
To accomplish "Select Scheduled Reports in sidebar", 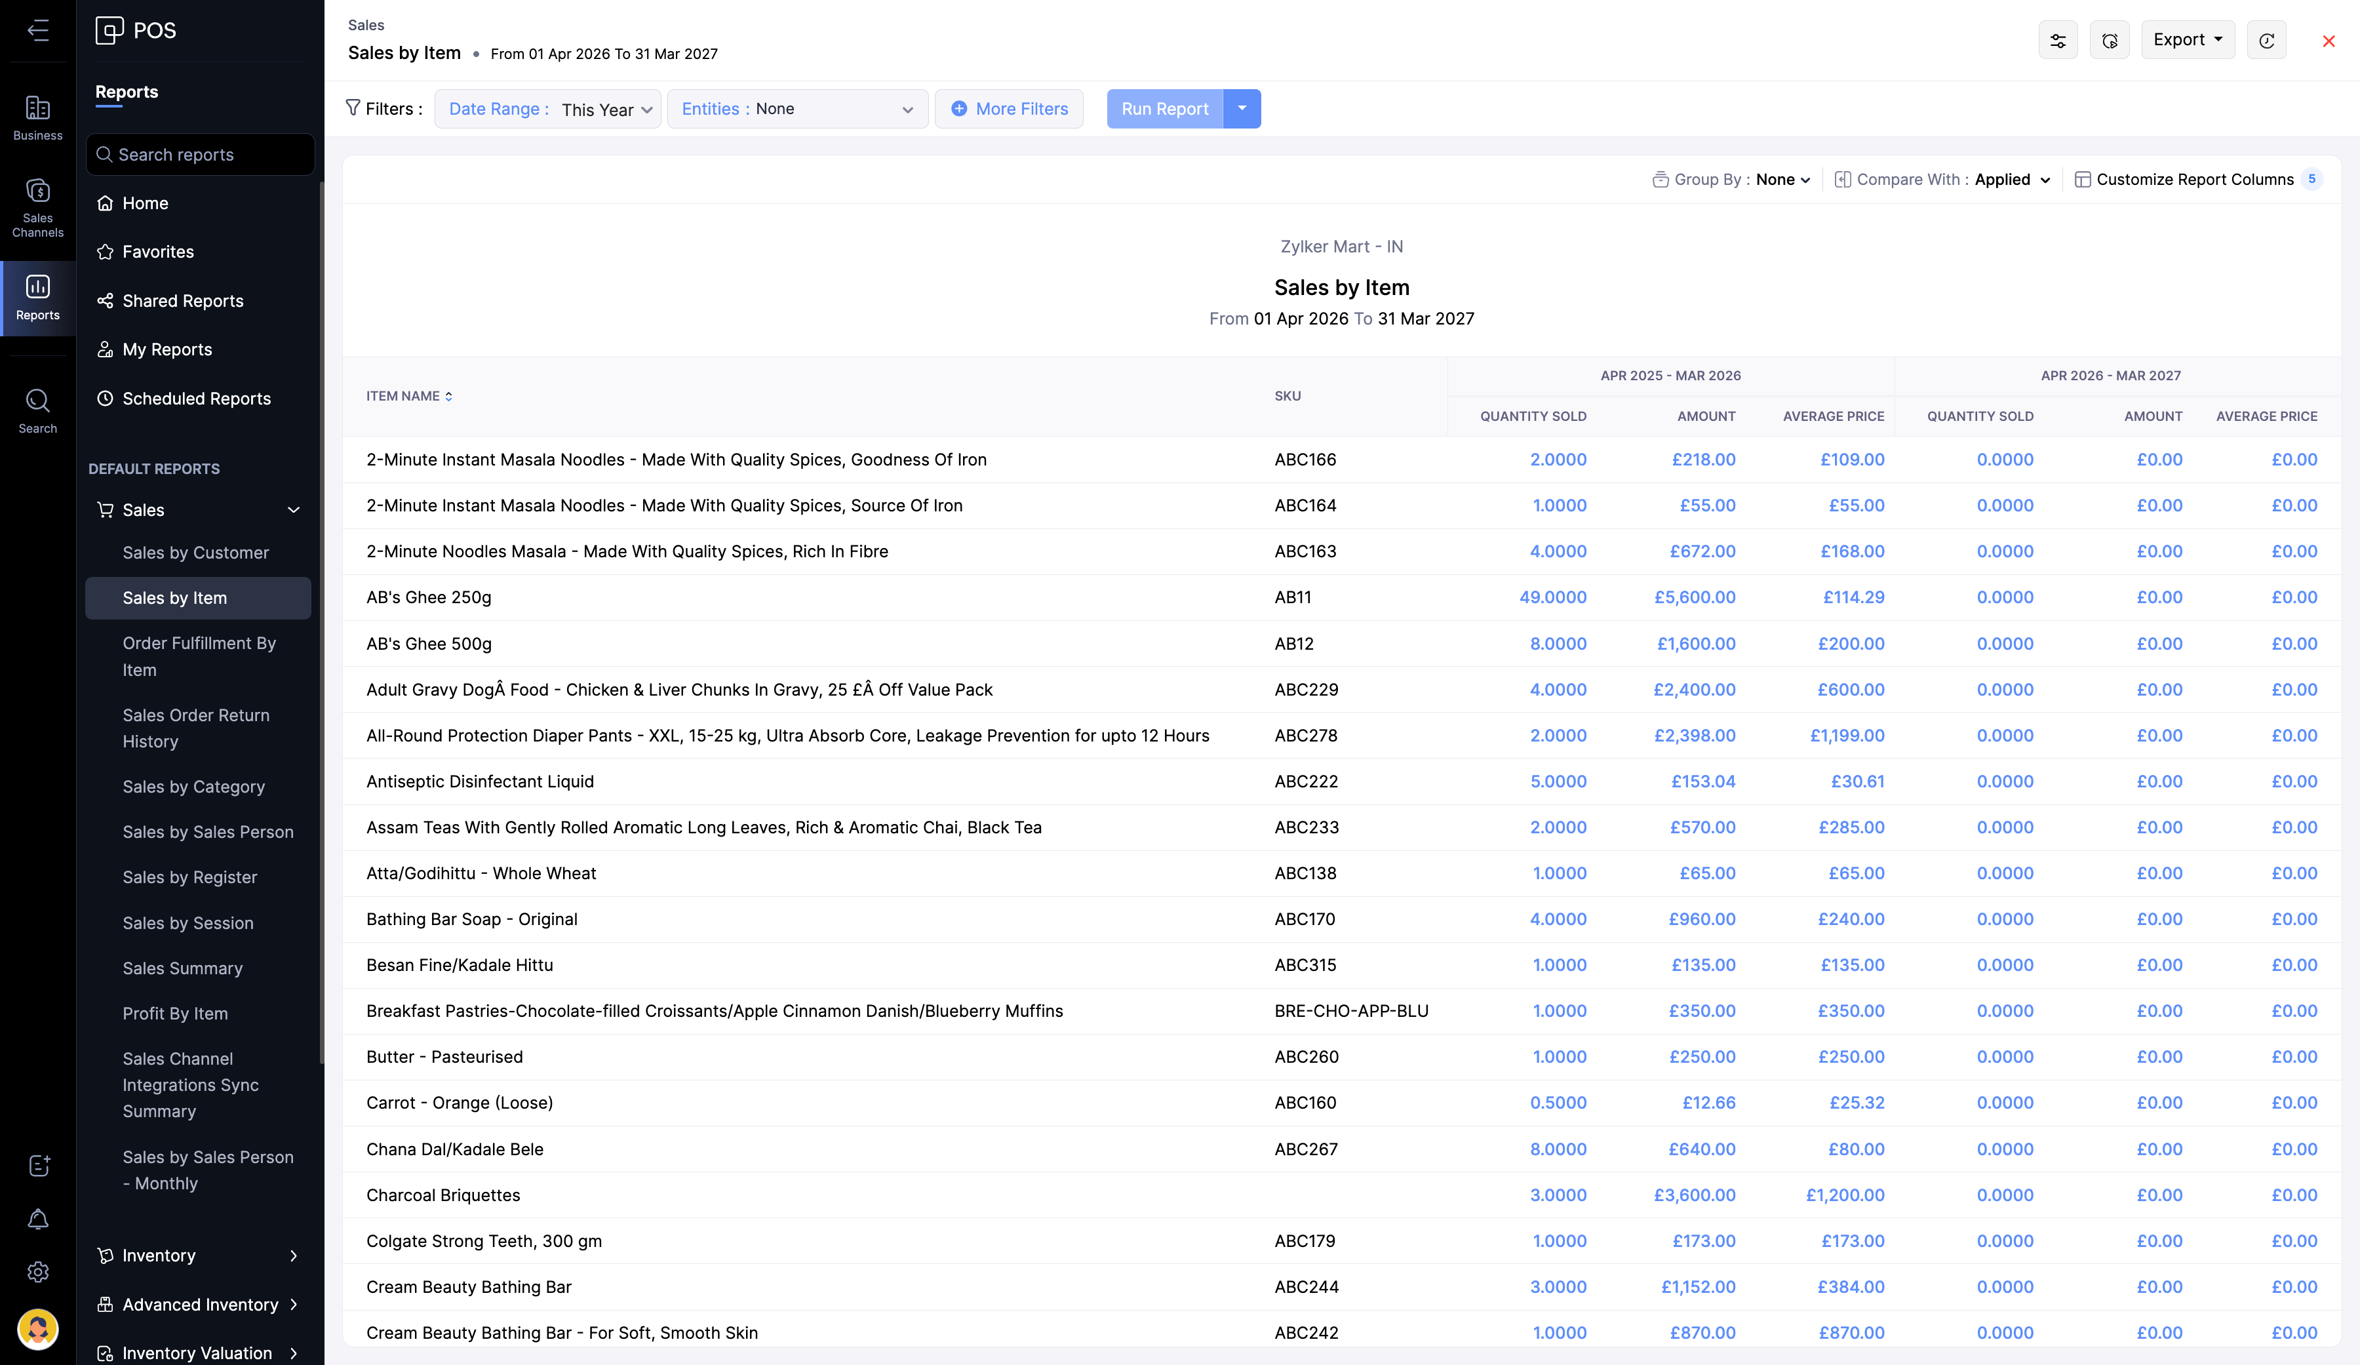I will [x=196, y=398].
